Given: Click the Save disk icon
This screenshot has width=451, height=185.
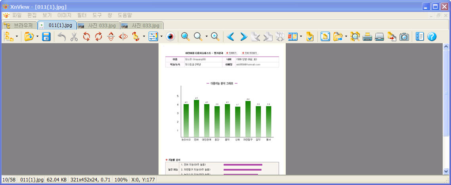Looking at the screenshot, I should click(x=46, y=37).
